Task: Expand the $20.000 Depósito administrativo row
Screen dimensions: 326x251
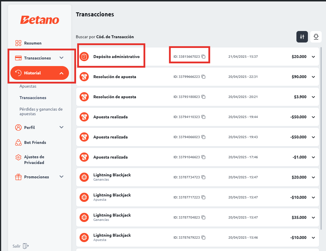Action: click(313, 57)
